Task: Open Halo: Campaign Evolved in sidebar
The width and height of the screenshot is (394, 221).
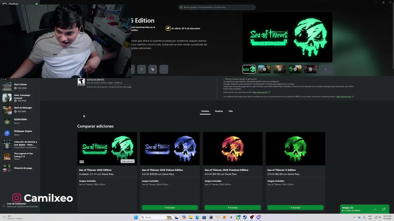Action: pyautogui.click(x=20, y=98)
